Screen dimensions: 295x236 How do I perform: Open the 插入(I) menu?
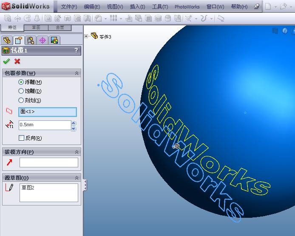[138, 7]
